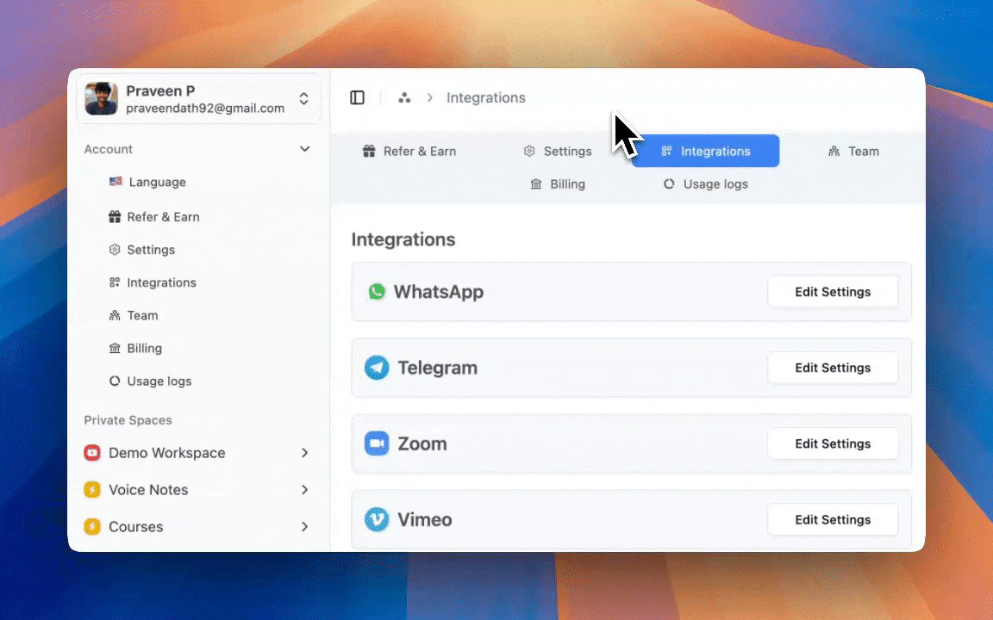Collapse the Account section
The height and width of the screenshot is (620, 993).
[x=304, y=149]
